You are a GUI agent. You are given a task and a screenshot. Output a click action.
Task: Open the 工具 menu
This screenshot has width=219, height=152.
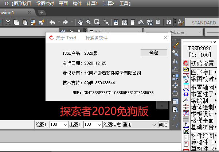point(124,4)
